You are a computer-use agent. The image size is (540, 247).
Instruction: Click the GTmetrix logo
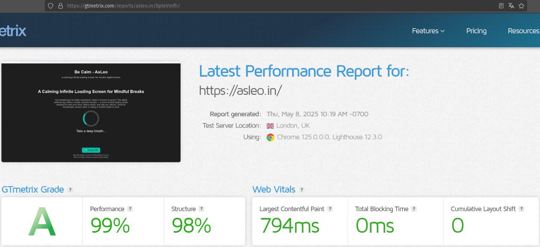13,31
